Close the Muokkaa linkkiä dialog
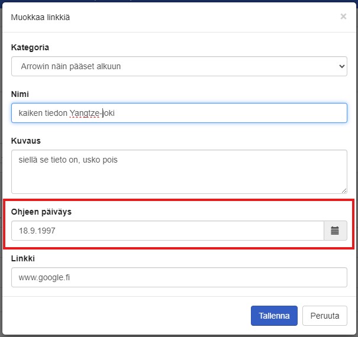358x337 pixels. click(343, 17)
